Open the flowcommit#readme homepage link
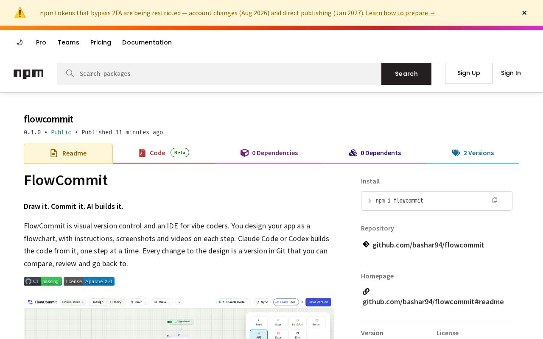Viewport: 543px width, 339px height. 433,302
